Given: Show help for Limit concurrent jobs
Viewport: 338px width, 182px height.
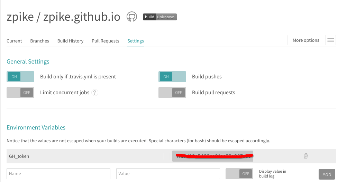Looking at the screenshot, I should click(x=95, y=93).
